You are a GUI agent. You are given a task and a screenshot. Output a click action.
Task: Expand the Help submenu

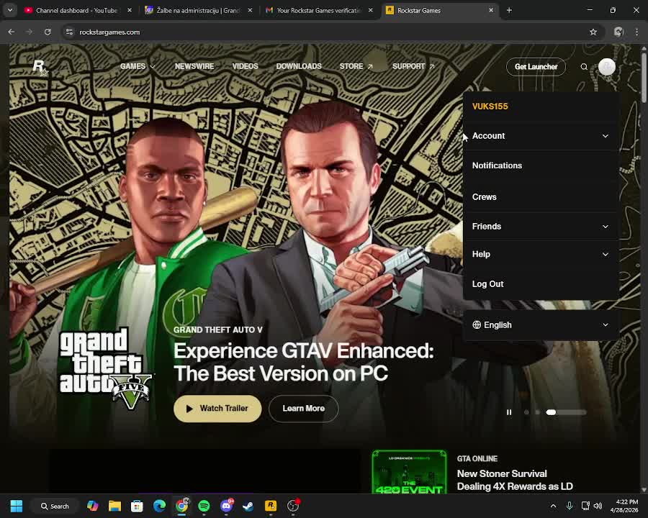pos(541,255)
